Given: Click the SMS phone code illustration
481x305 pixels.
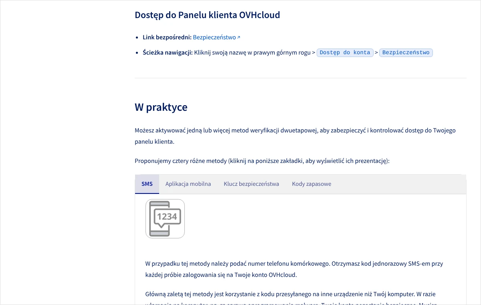Looking at the screenshot, I should pos(165,219).
